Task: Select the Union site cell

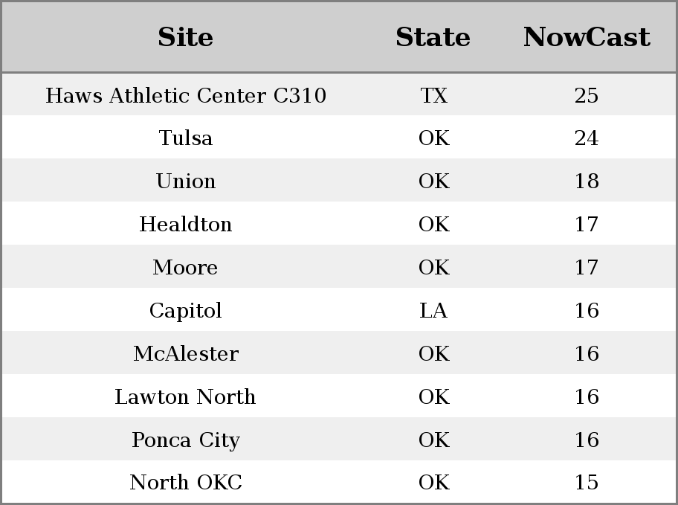Action: (x=186, y=181)
